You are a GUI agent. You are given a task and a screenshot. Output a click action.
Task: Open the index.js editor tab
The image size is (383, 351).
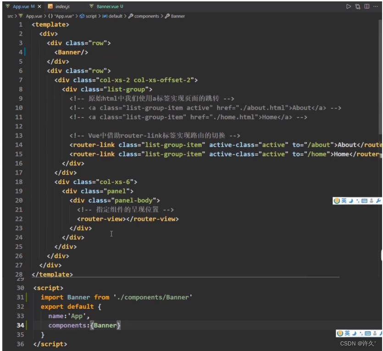click(x=62, y=6)
